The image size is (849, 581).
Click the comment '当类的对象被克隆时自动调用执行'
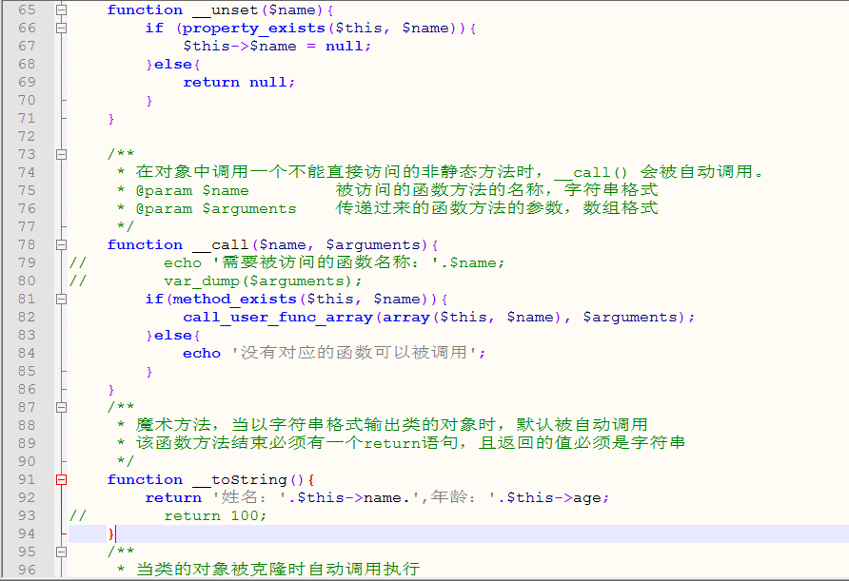coord(278,570)
